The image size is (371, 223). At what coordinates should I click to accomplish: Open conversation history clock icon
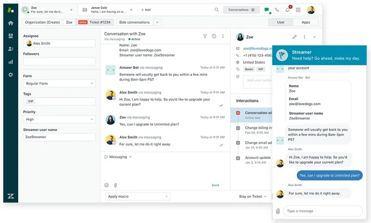[214, 36]
